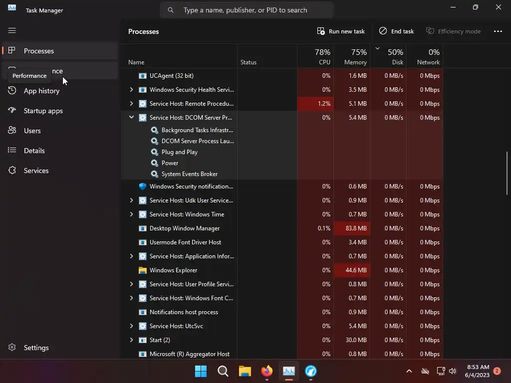Expand Service Host: Windows Font Cache row
The height and width of the screenshot is (383, 511).
pos(131,298)
